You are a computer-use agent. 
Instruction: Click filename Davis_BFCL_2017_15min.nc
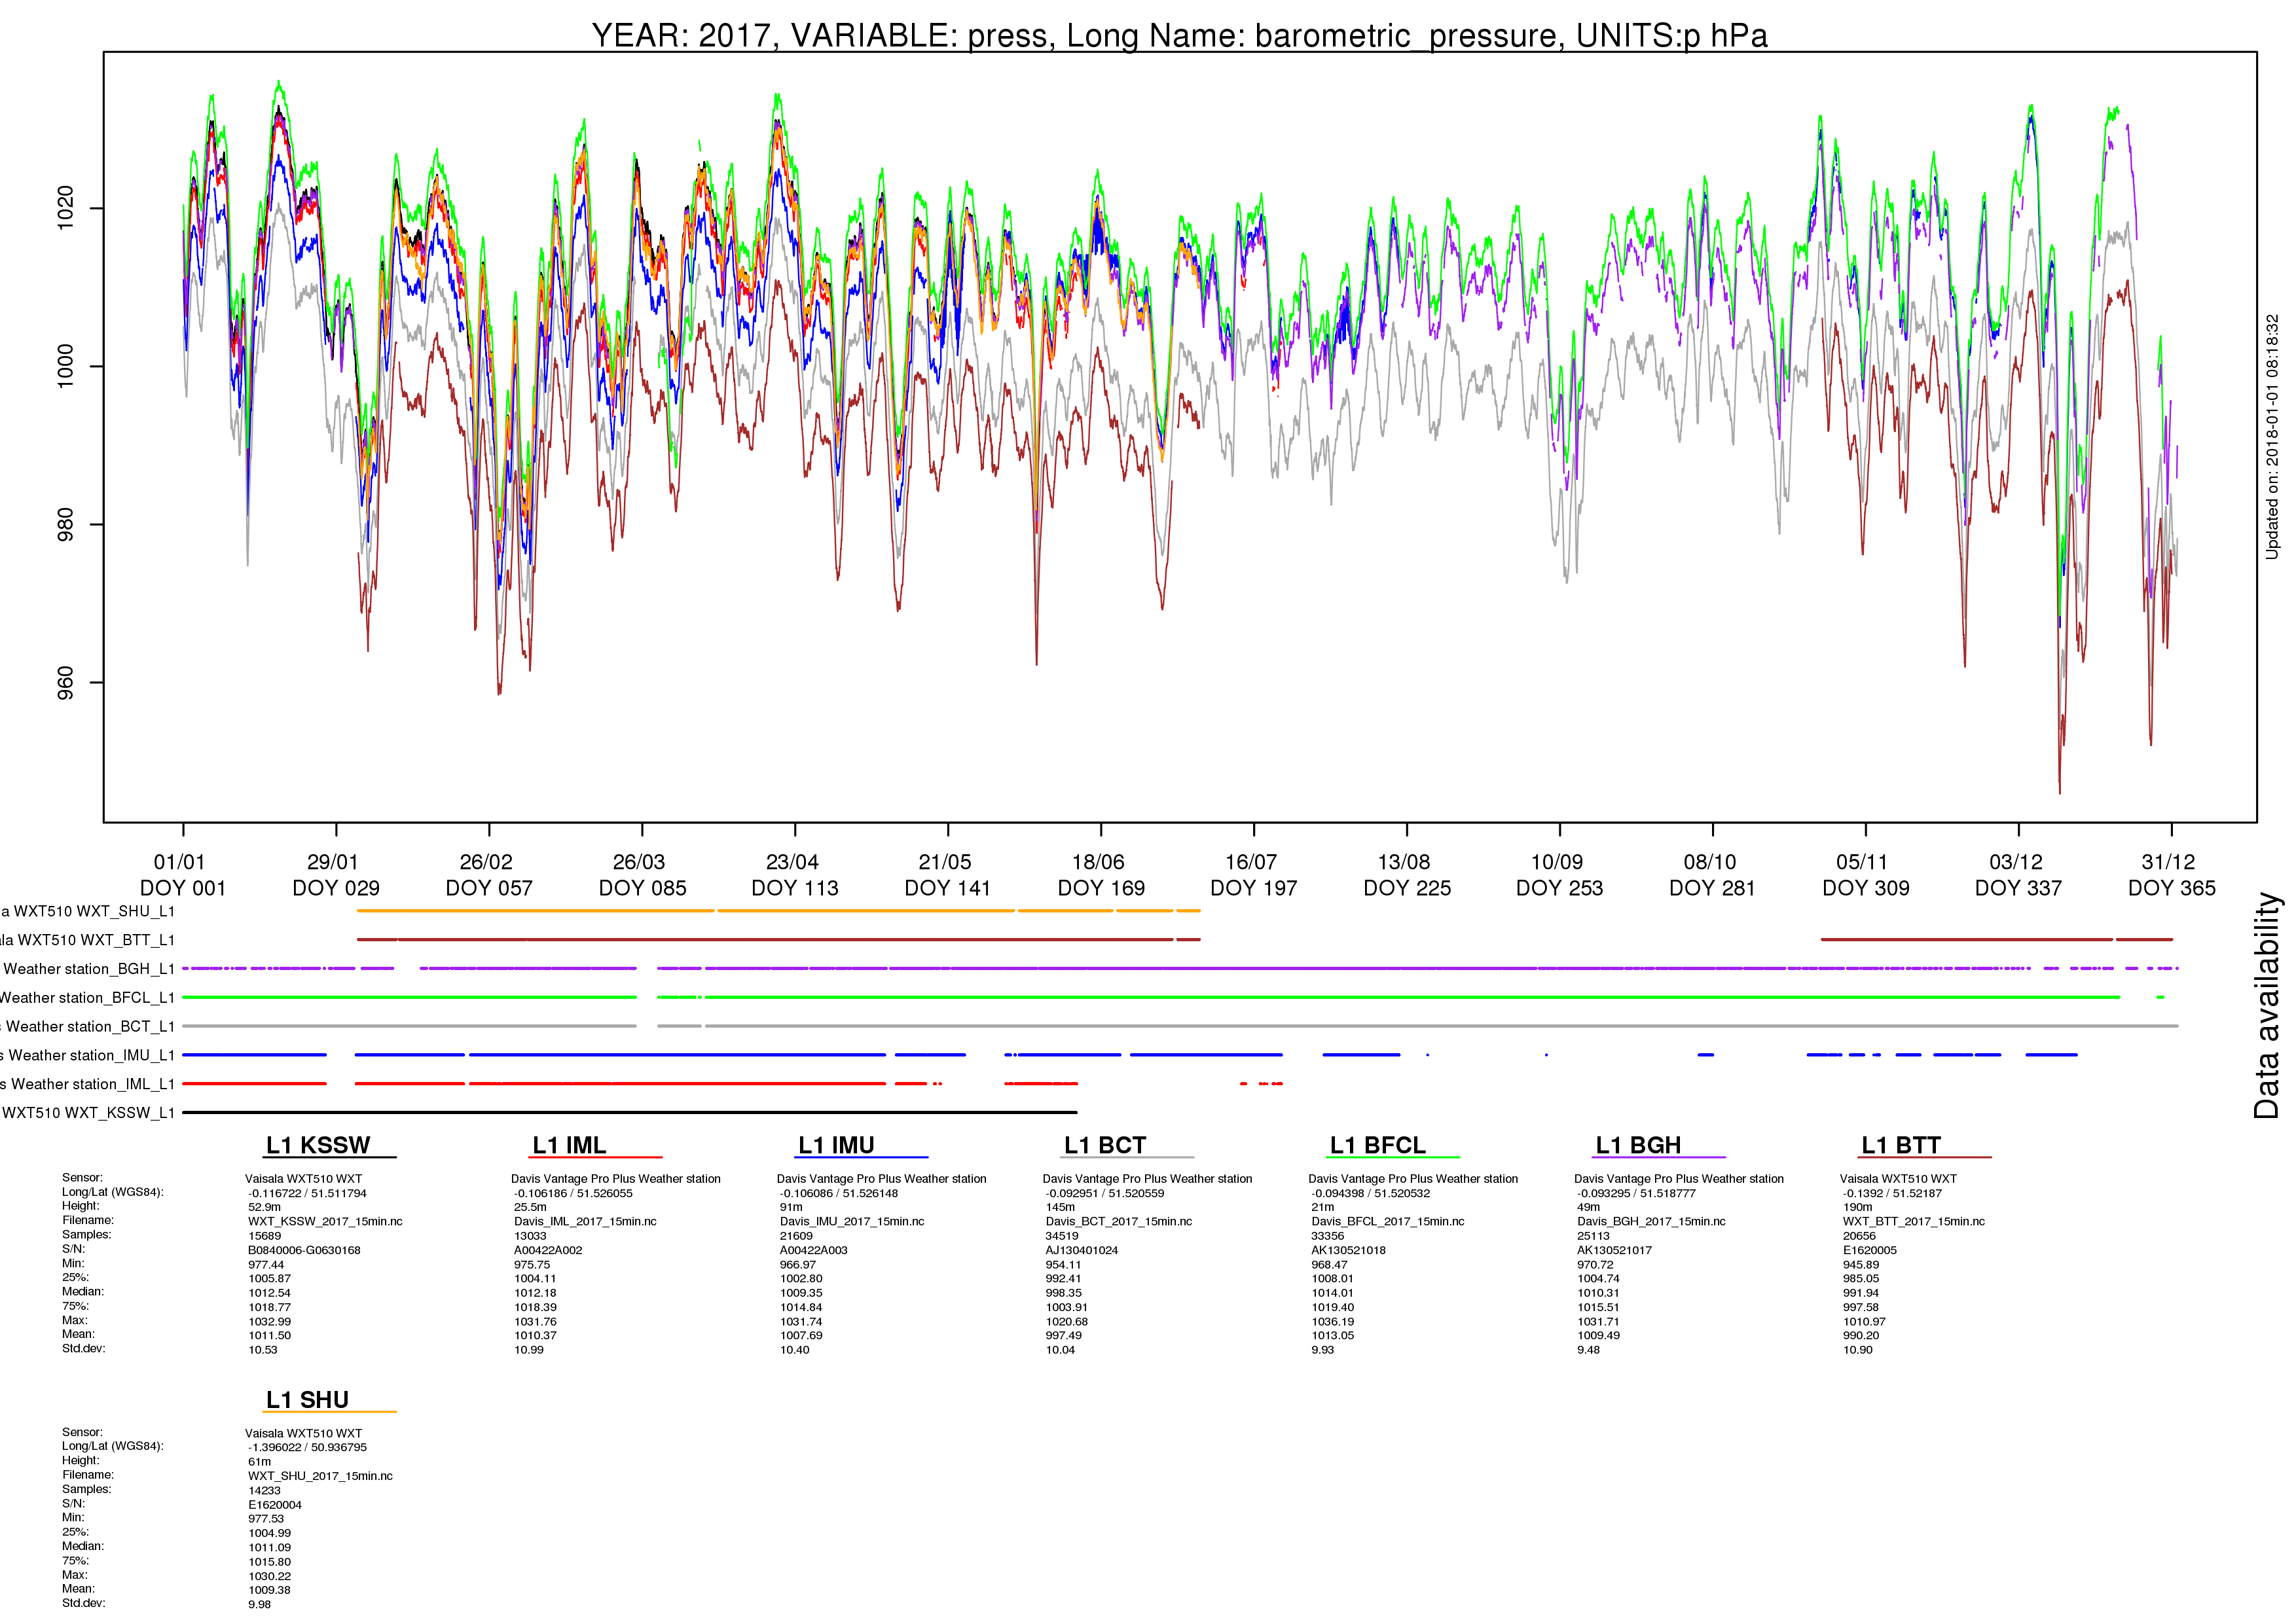click(1388, 1222)
